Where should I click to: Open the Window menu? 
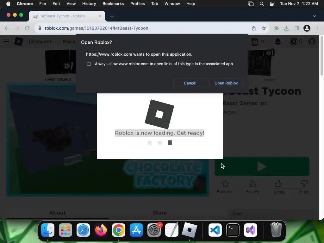click(172, 4)
